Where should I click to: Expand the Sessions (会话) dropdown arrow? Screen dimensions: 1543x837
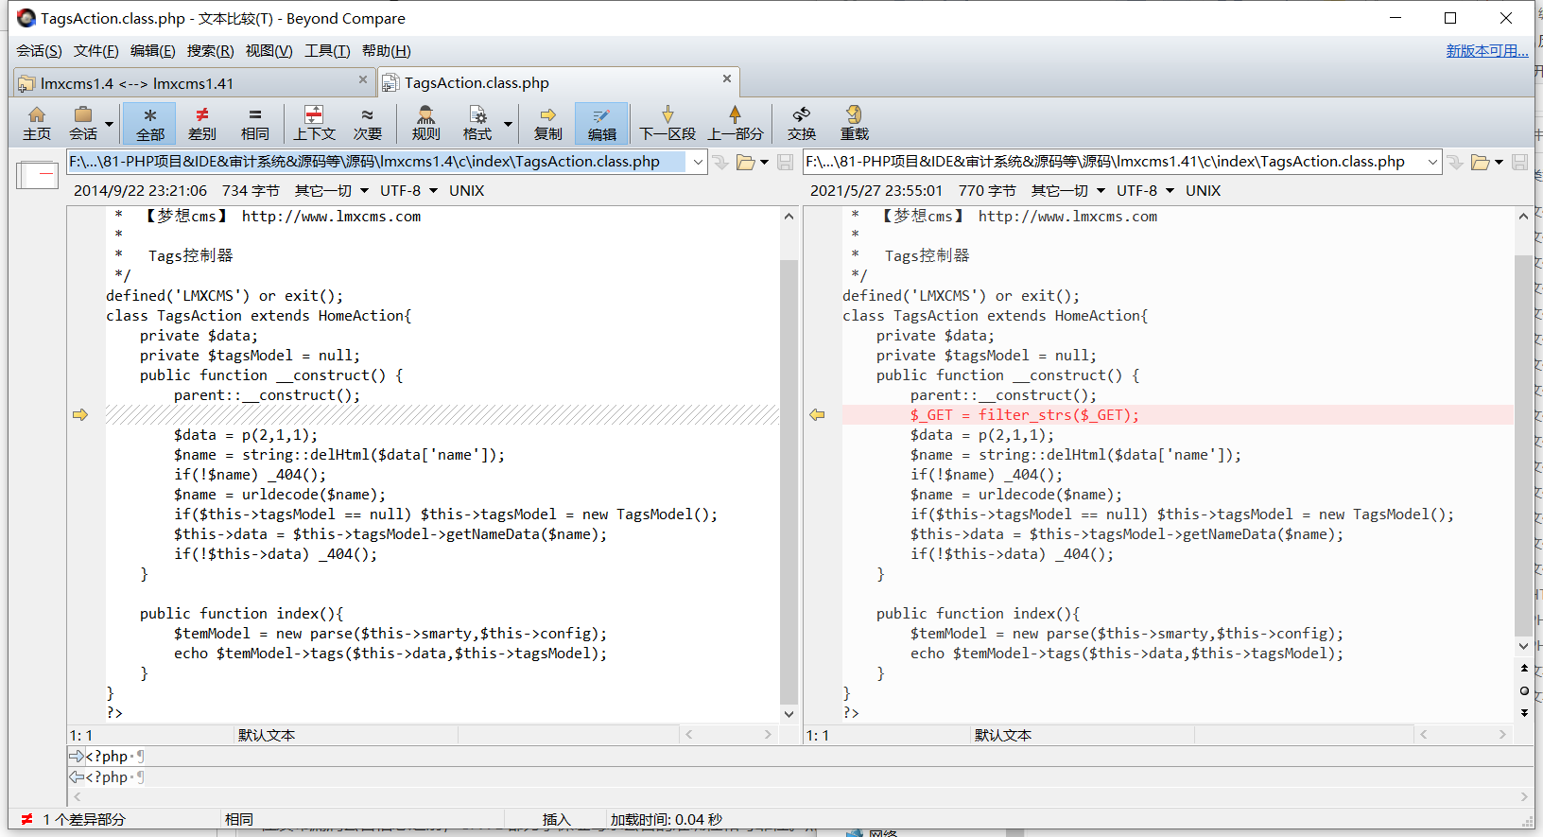click(x=109, y=124)
